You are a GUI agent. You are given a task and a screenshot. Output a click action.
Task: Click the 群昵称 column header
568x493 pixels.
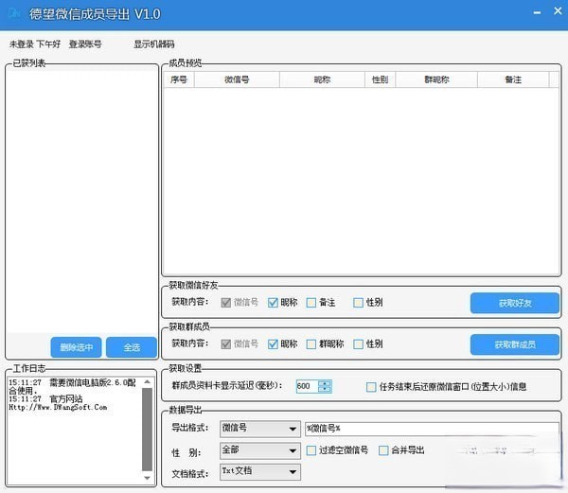pyautogui.click(x=436, y=79)
